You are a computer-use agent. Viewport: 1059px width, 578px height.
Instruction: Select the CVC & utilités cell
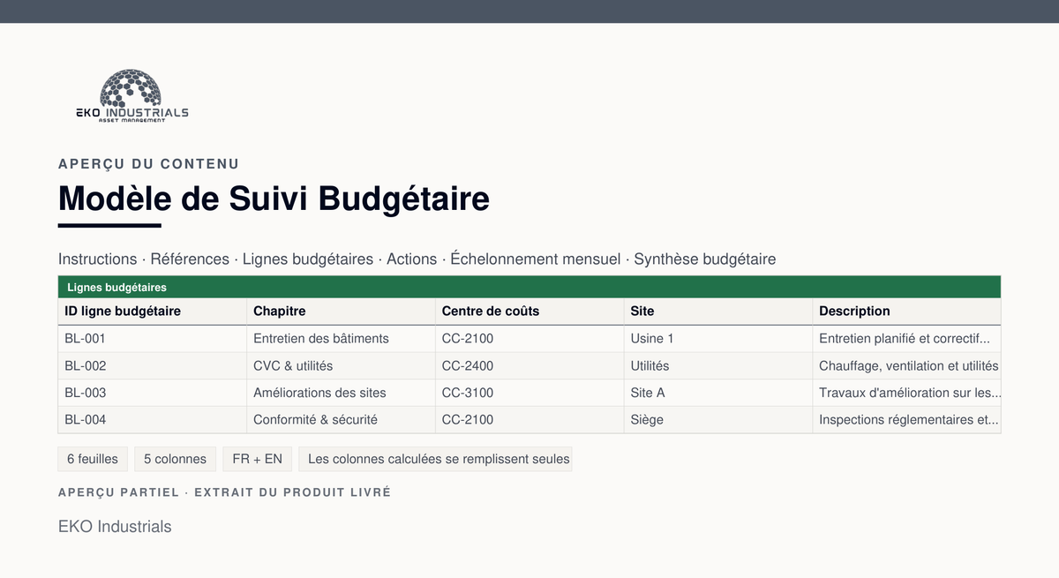(x=342, y=366)
